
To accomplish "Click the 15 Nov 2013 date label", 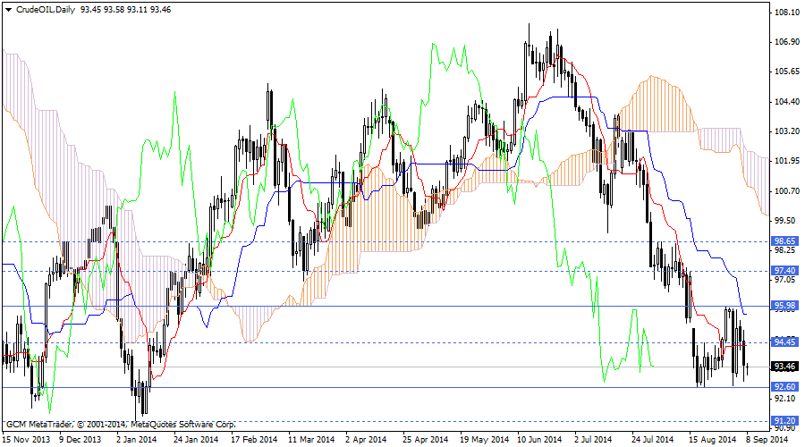I will (x=25, y=439).
